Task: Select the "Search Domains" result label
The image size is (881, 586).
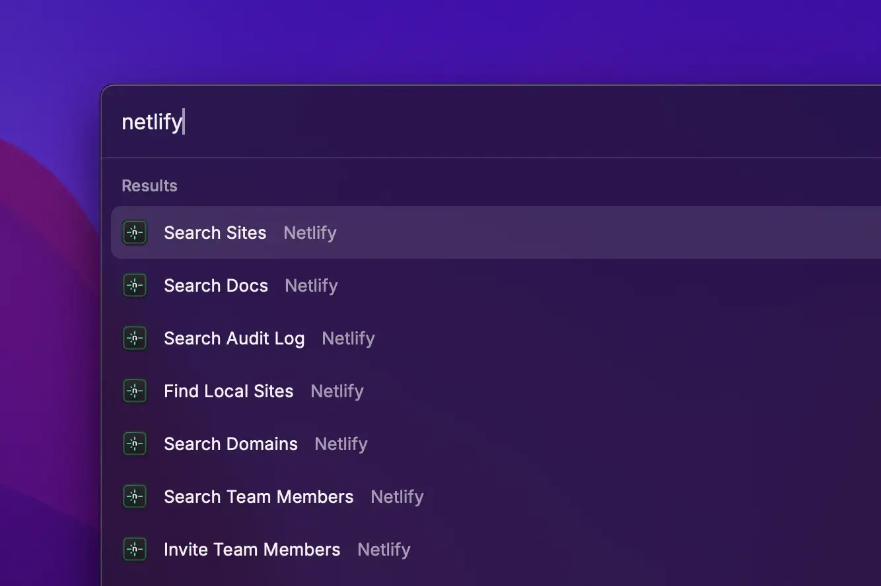Action: [x=230, y=444]
